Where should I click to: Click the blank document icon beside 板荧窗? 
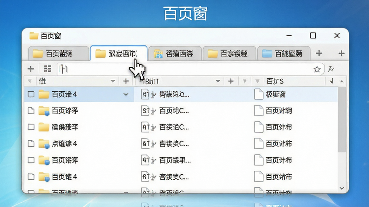tap(259, 95)
